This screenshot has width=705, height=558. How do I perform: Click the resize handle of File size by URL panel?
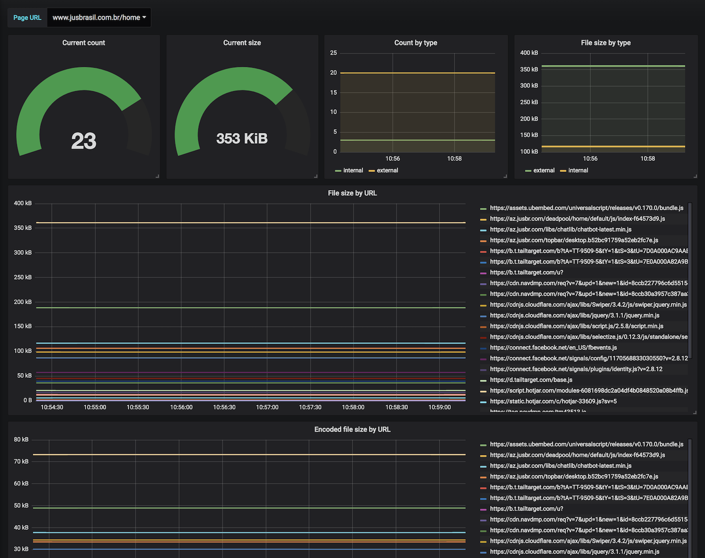[695, 413]
